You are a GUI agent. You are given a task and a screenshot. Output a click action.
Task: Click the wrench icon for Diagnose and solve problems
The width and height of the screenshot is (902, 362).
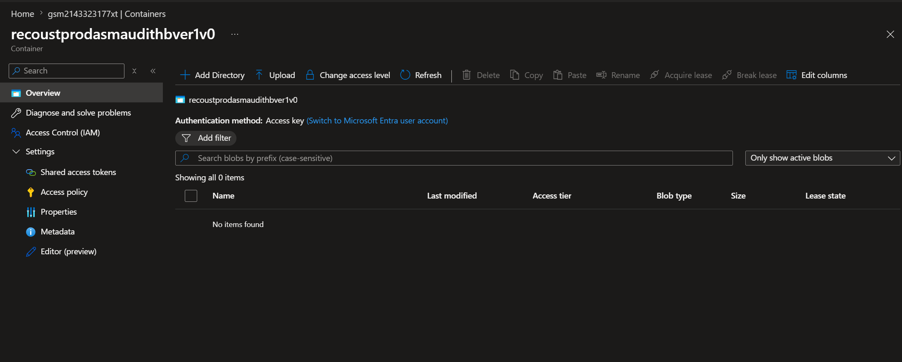[16, 113]
